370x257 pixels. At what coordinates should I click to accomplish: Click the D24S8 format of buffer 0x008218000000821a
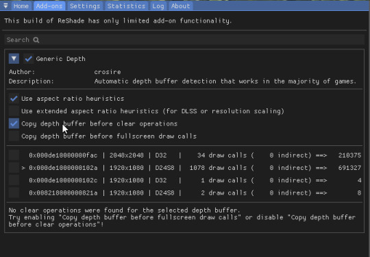tap(164, 193)
